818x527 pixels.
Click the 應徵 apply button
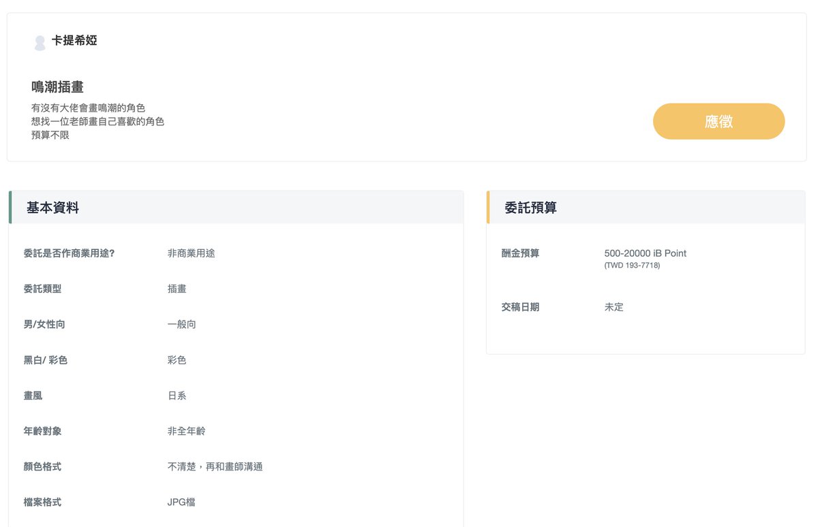click(718, 121)
